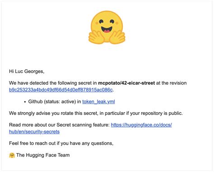Click the logo emoji's right hand
The height and width of the screenshot is (172, 214).
[x=117, y=37]
